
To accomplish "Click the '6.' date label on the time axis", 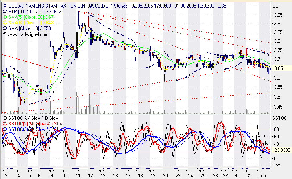I will [x=40, y=176].
